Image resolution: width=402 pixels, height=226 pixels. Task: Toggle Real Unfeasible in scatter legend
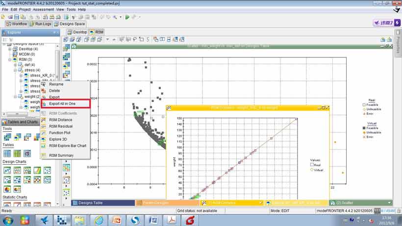364,109
